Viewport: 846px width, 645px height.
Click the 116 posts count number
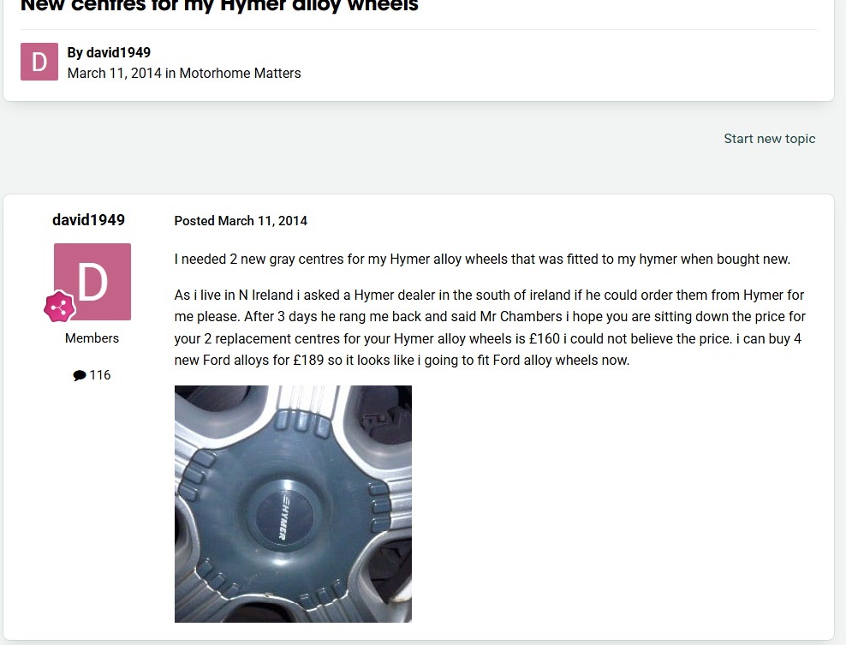pos(100,375)
